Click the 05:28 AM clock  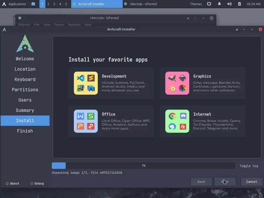point(254,4)
